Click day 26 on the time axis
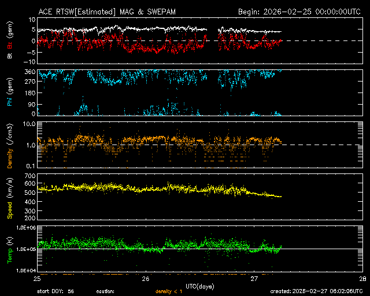Viewport: 370px width, 296px height. [146, 279]
